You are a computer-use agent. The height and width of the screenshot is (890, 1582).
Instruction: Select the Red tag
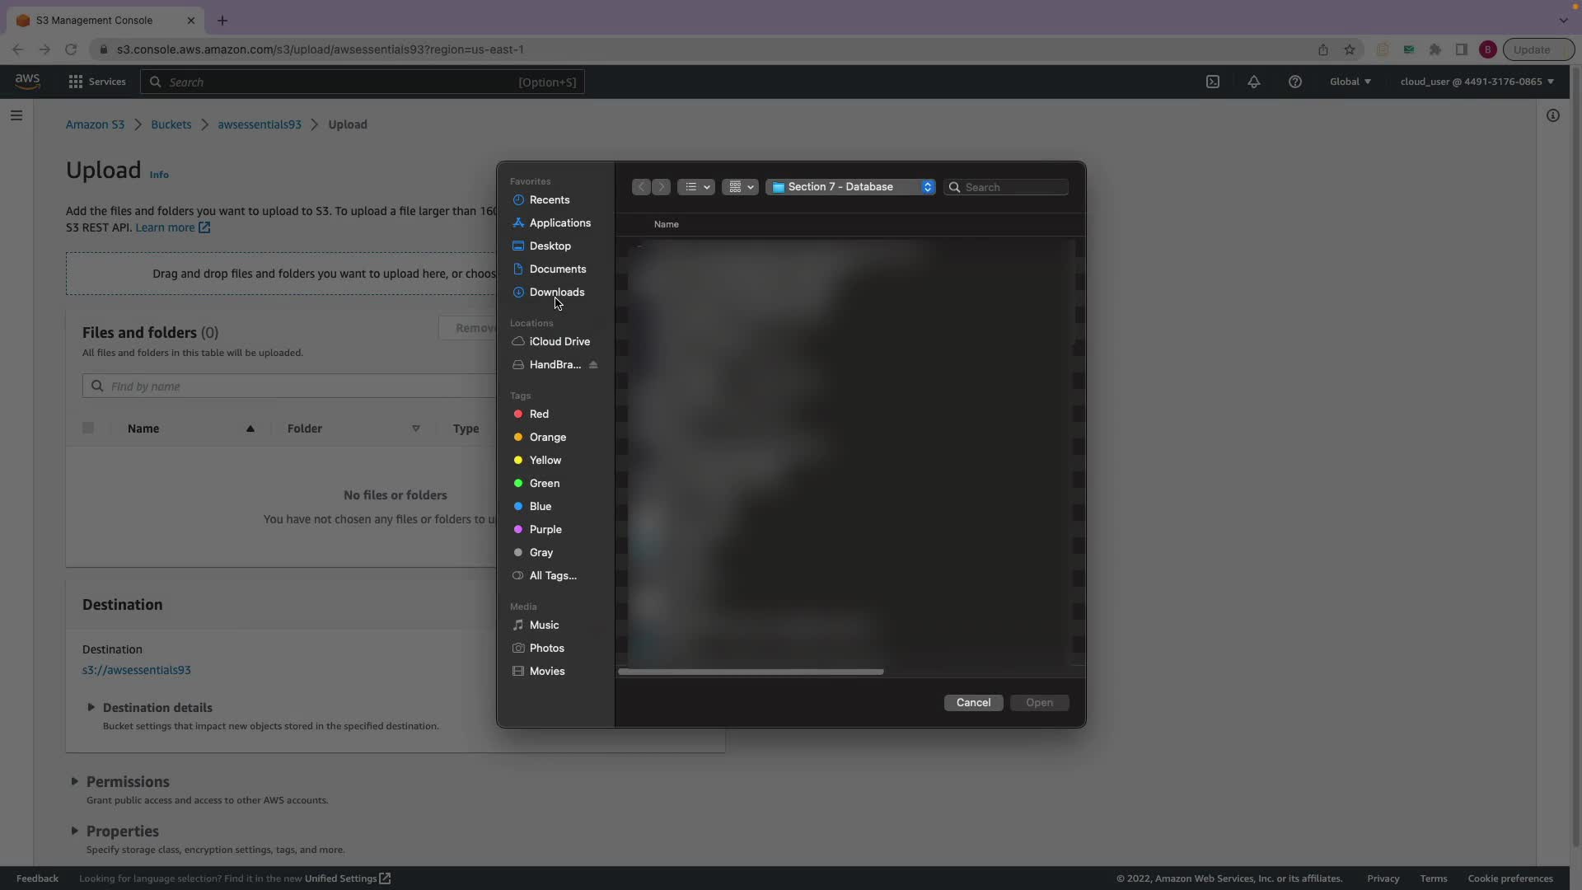(539, 414)
